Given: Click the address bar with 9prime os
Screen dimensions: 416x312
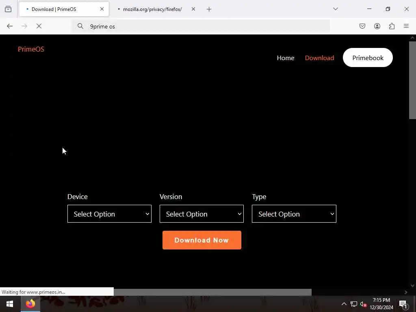Looking at the screenshot, I should 201,26.
